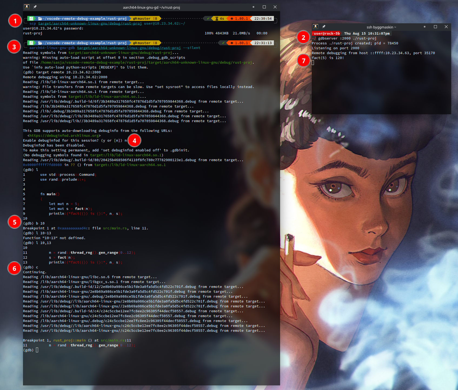Click the 'git master !8' segment in the first prompt

pyautogui.click(x=145, y=19)
